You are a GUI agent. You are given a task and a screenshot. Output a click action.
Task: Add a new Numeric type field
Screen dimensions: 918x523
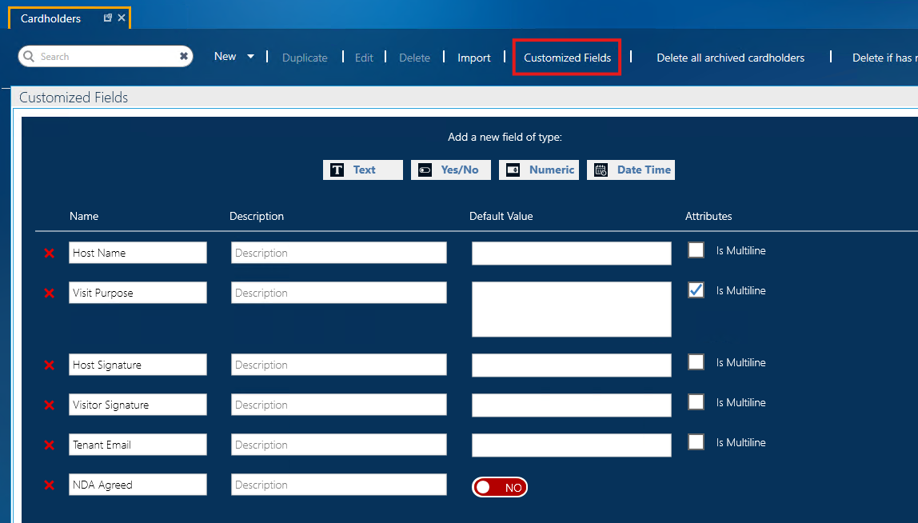coord(539,170)
